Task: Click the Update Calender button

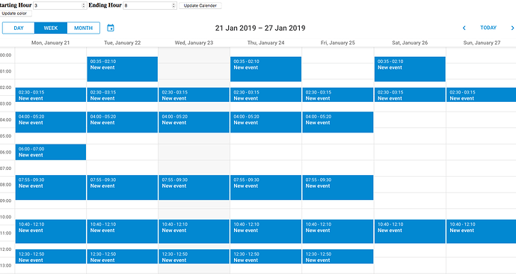Action: coord(200,5)
